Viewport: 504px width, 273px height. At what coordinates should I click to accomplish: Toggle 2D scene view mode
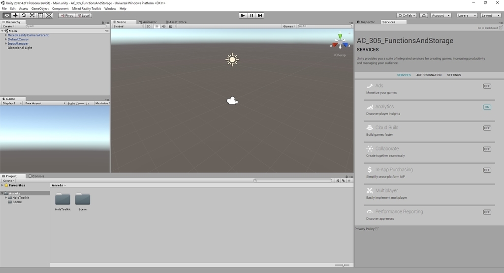click(148, 27)
